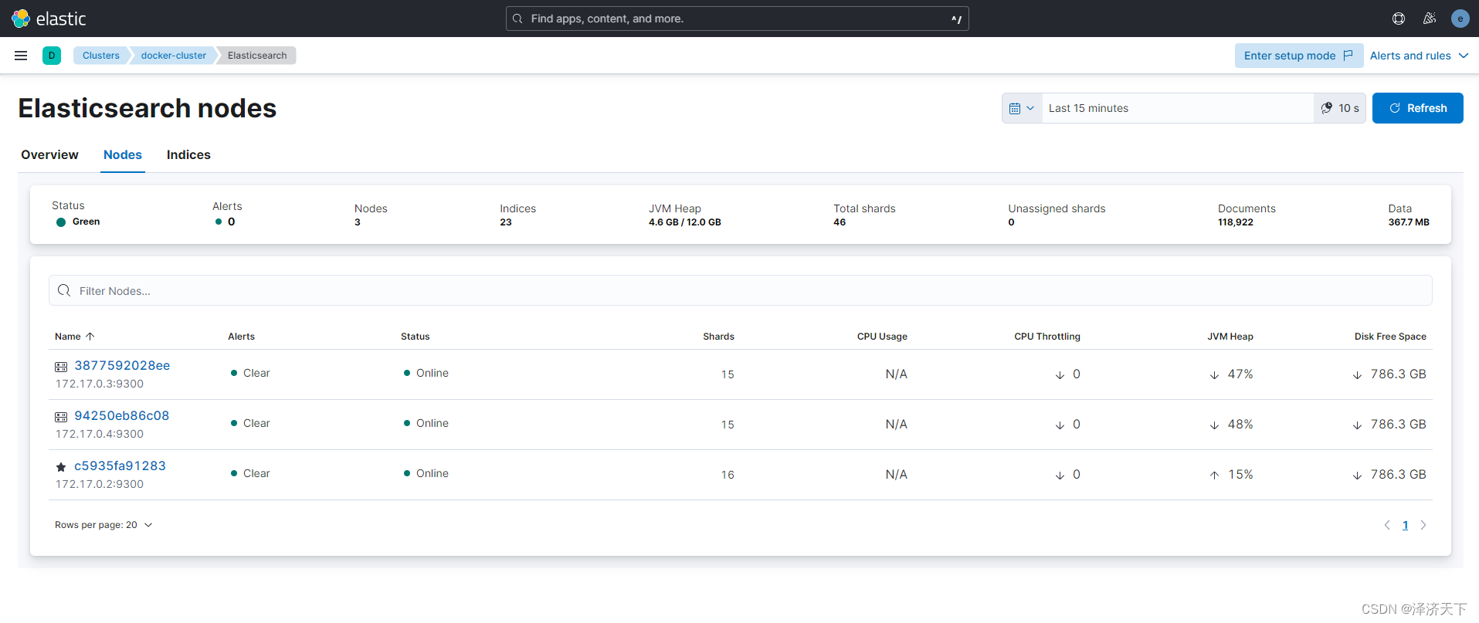Screen dimensions: 1479x623
Task: Click JVM Heap value 47%
Action: (x=1240, y=374)
